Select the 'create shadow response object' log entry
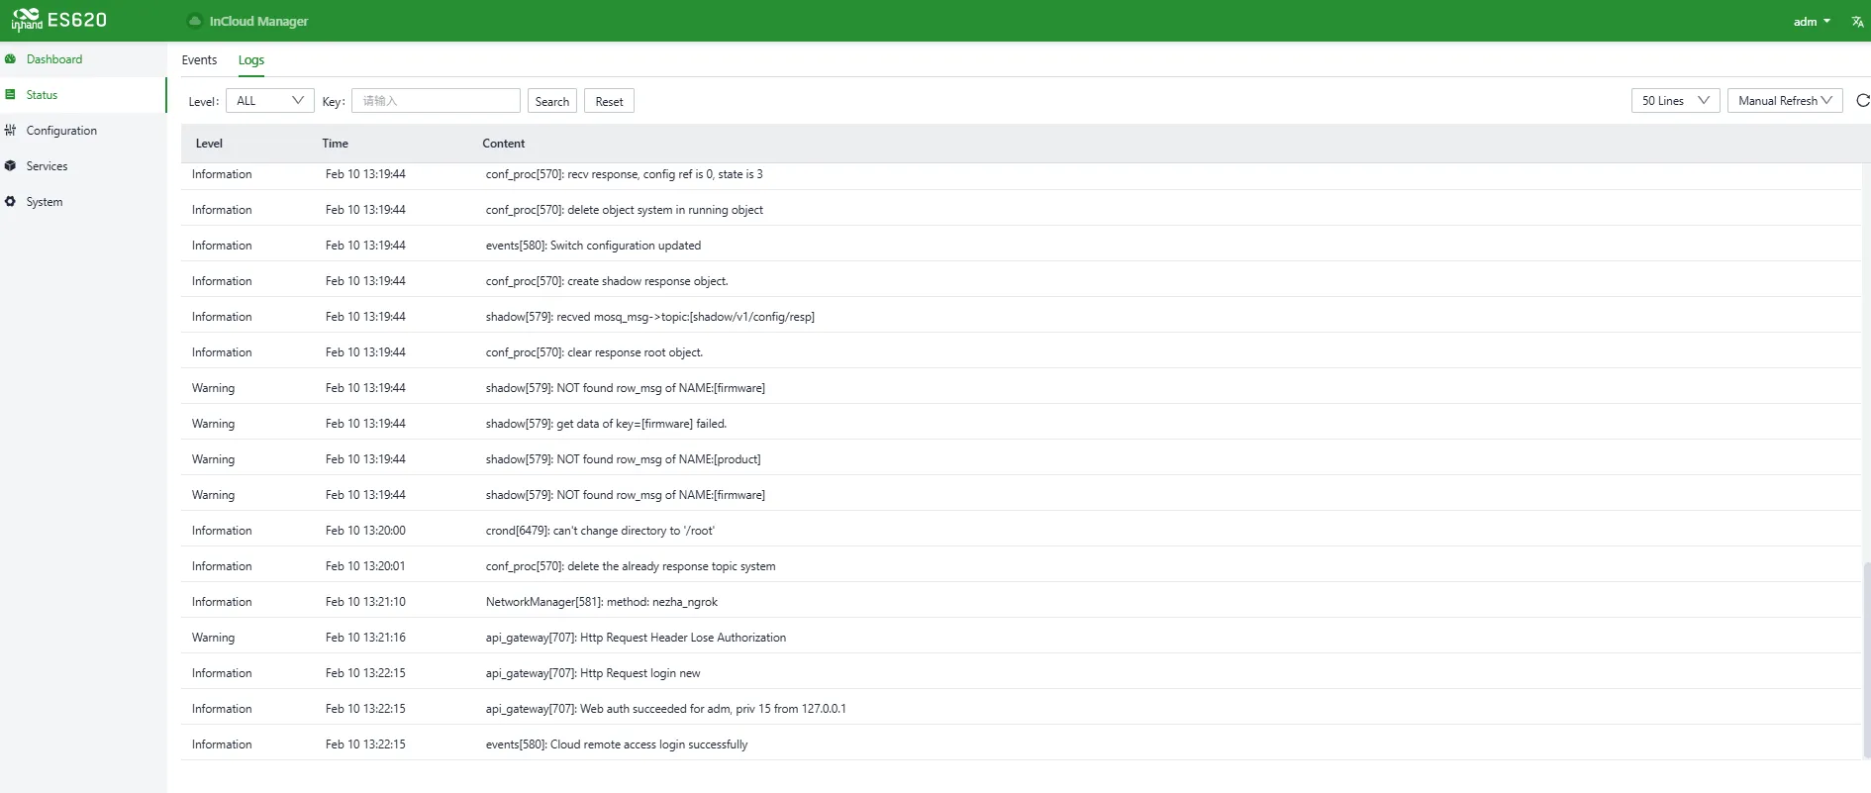The image size is (1871, 793). coord(1021,281)
